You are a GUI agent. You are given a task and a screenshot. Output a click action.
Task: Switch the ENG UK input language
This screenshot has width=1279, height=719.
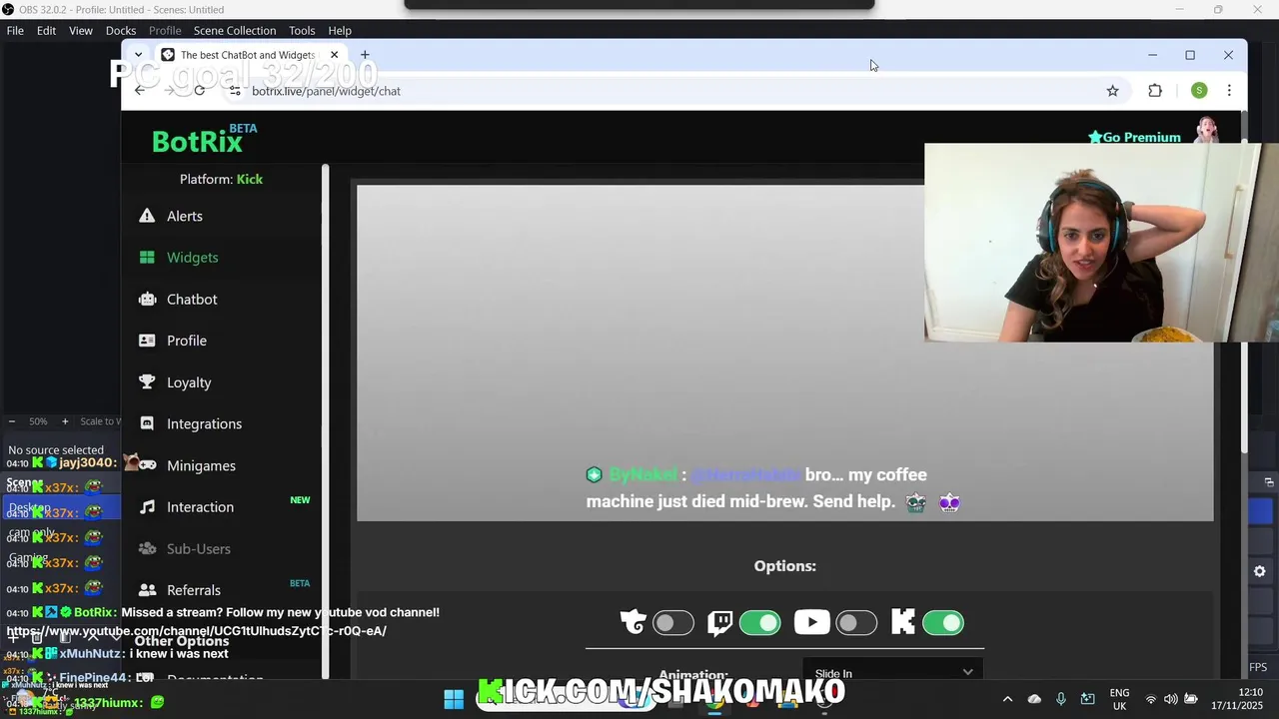pos(1119,699)
